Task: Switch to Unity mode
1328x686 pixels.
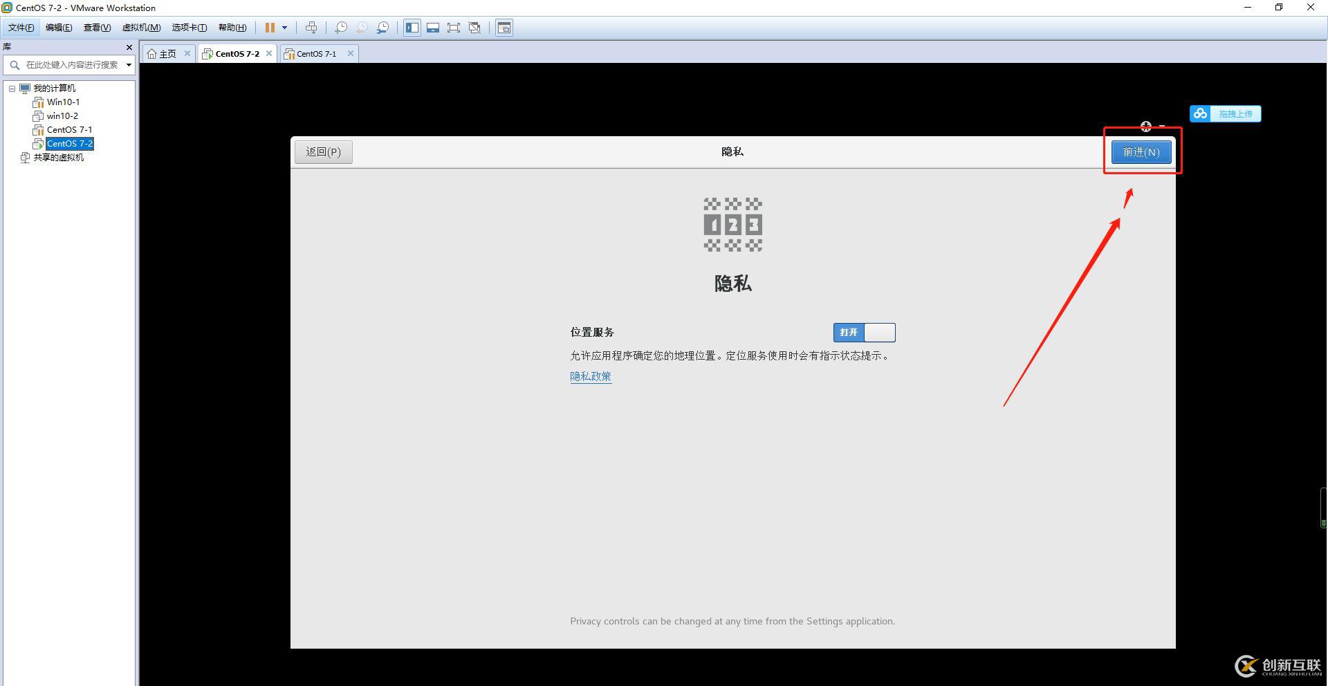Action: [474, 28]
